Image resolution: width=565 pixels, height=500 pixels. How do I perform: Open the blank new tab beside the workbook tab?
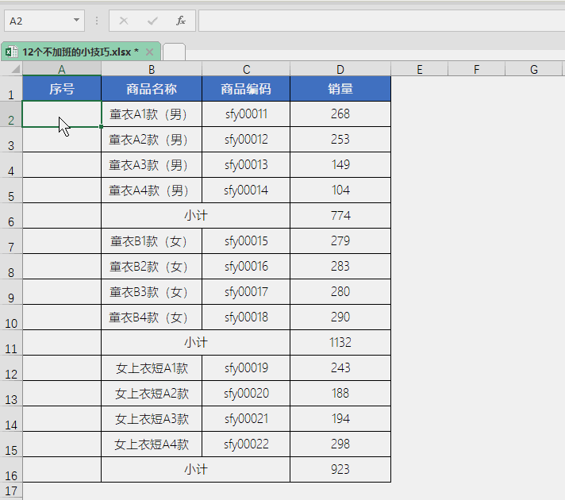pos(174,52)
